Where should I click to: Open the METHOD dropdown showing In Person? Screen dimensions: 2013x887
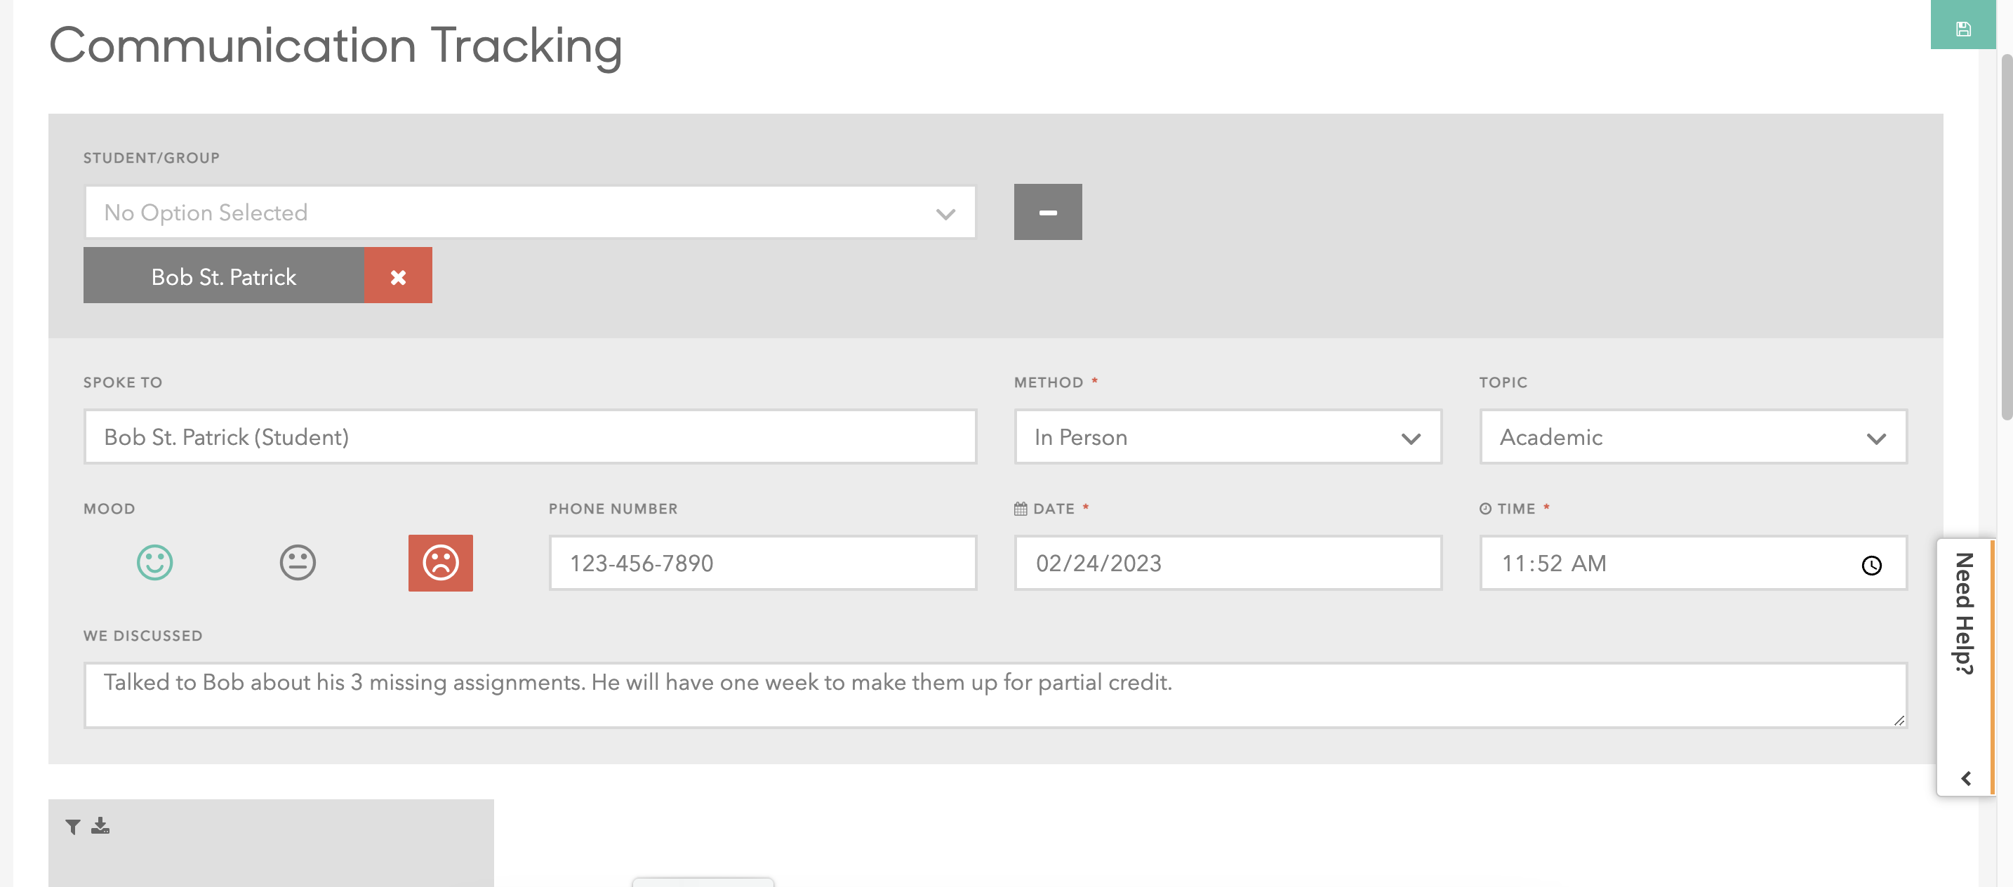(x=1228, y=436)
